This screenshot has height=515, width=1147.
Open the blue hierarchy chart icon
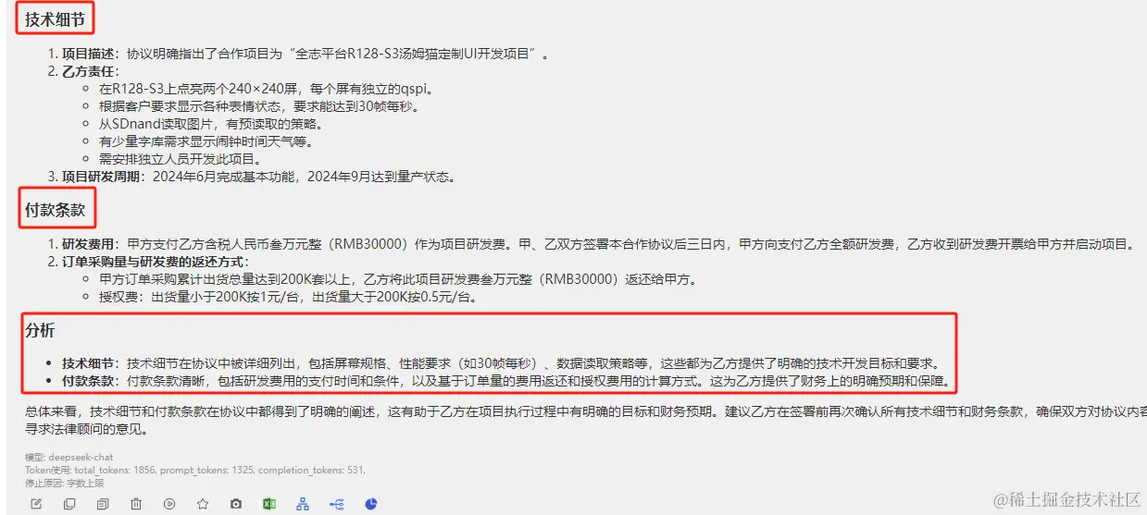pos(303,504)
